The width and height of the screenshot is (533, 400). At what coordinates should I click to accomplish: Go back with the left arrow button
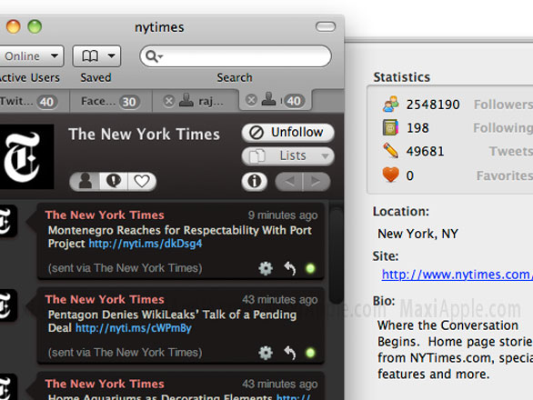[289, 182]
